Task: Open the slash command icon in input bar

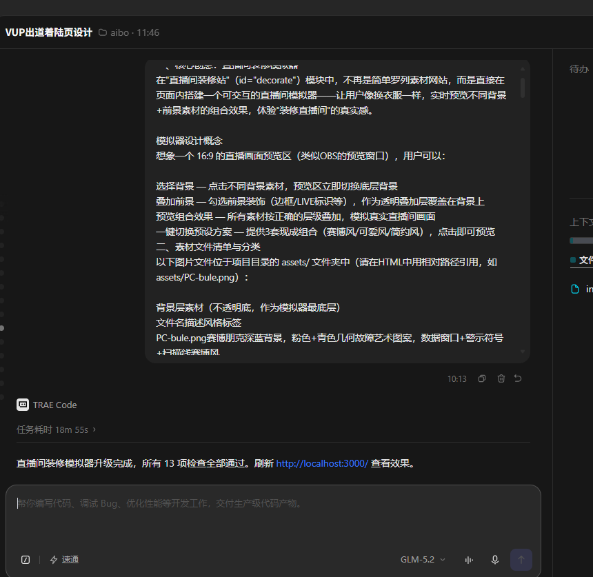Action: tap(26, 560)
